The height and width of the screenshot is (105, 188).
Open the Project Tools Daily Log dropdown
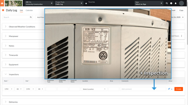69,3
